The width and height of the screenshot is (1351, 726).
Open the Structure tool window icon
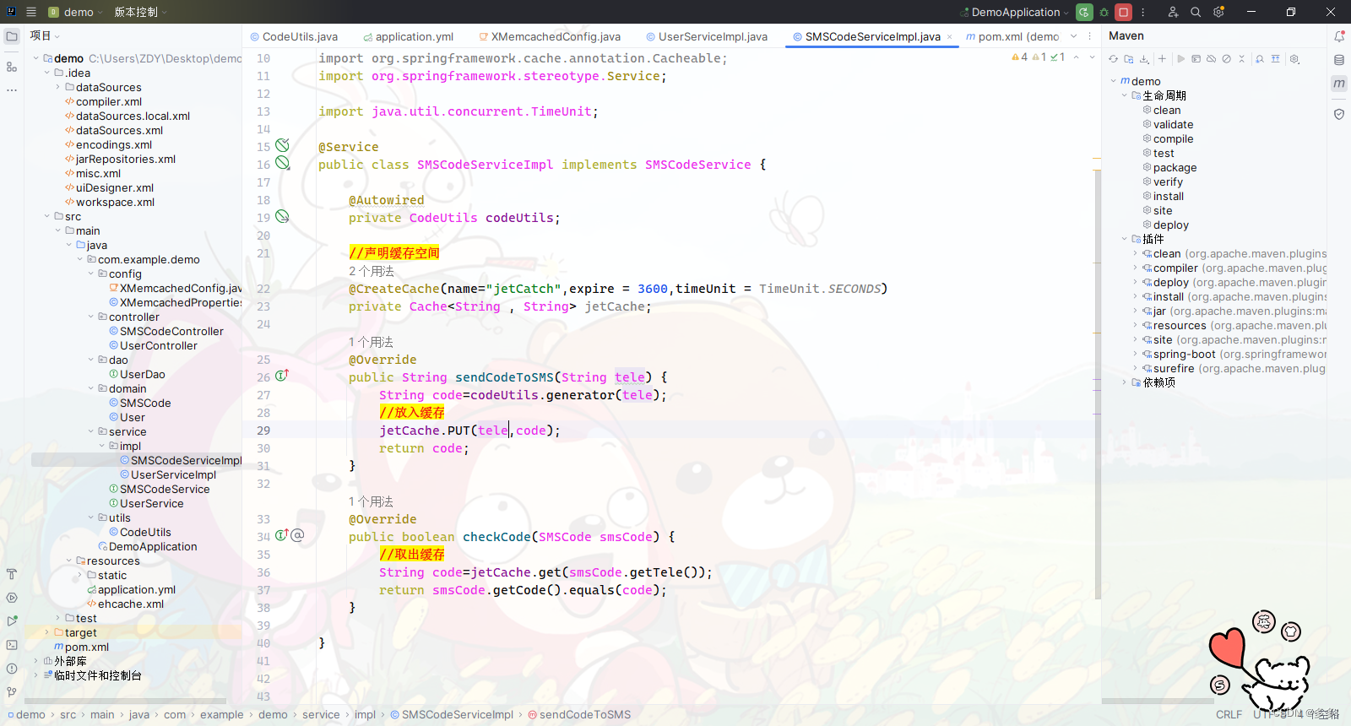pyautogui.click(x=12, y=67)
